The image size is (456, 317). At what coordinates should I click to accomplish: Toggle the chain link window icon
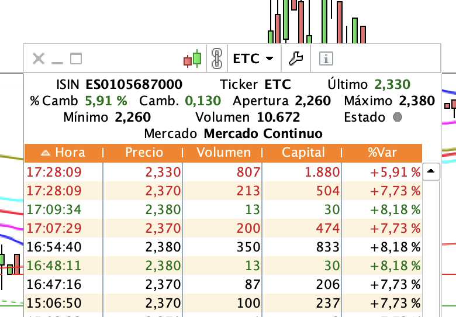(x=217, y=58)
